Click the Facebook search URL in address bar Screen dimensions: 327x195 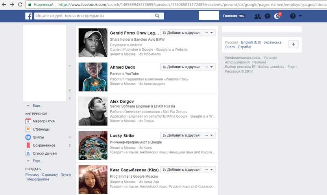point(192,4)
